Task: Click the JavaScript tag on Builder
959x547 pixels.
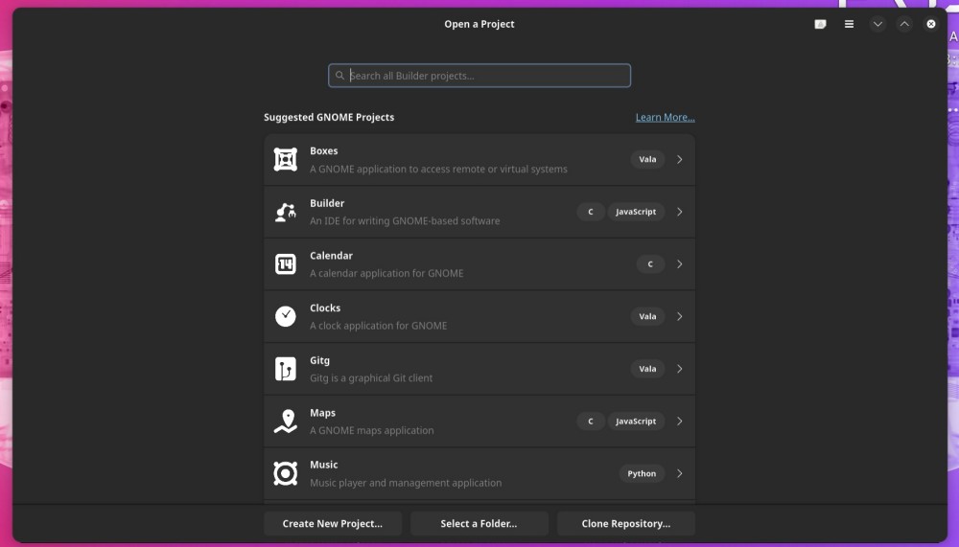Action: pyautogui.click(x=636, y=212)
